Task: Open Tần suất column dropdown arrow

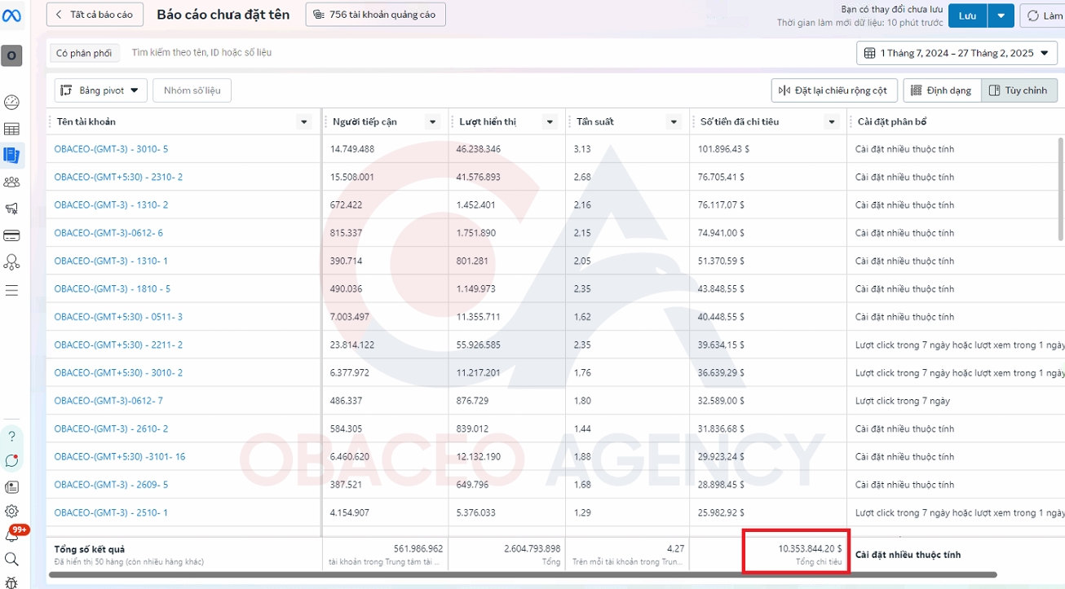Action: (x=674, y=122)
